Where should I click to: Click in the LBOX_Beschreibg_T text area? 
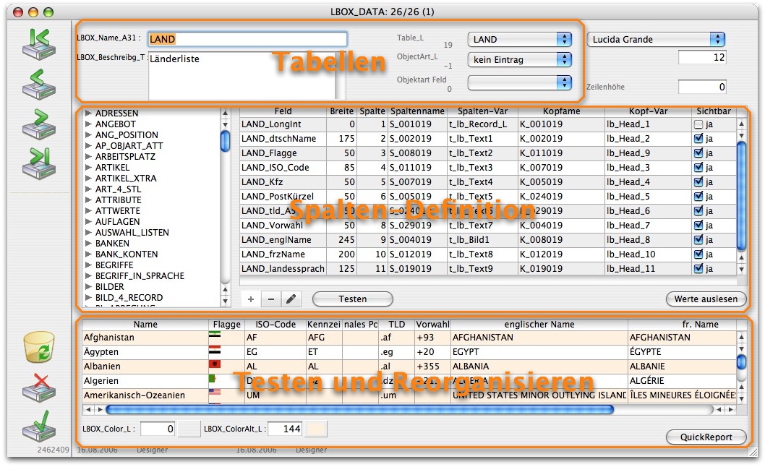coord(242,76)
